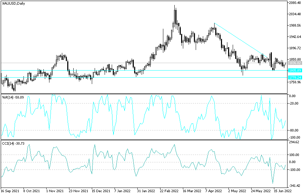Click the 7 Jan 2022 date label

(x=122, y=191)
